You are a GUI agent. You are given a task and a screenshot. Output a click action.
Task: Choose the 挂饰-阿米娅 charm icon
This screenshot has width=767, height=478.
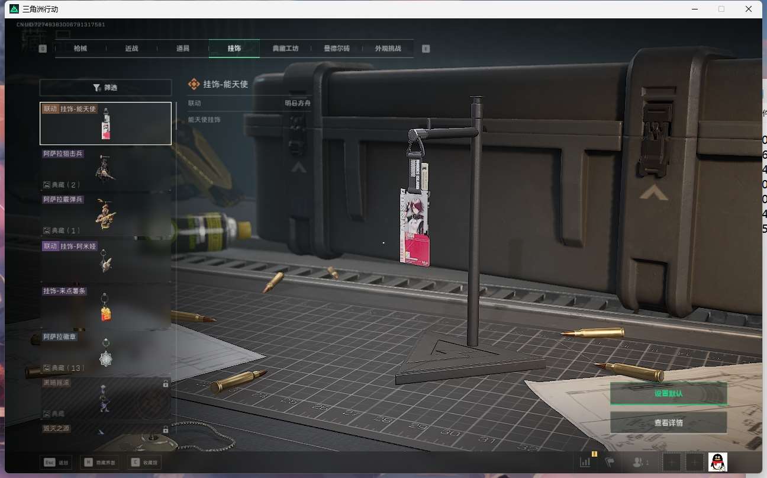point(106,261)
